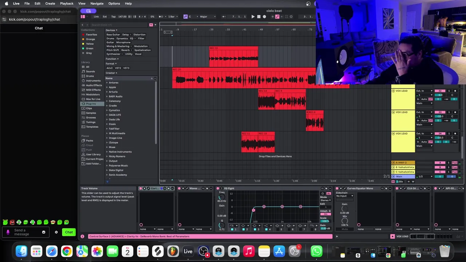This screenshot has width=466, height=262.
Task: Toggle track activator 32
Action: (441, 91)
